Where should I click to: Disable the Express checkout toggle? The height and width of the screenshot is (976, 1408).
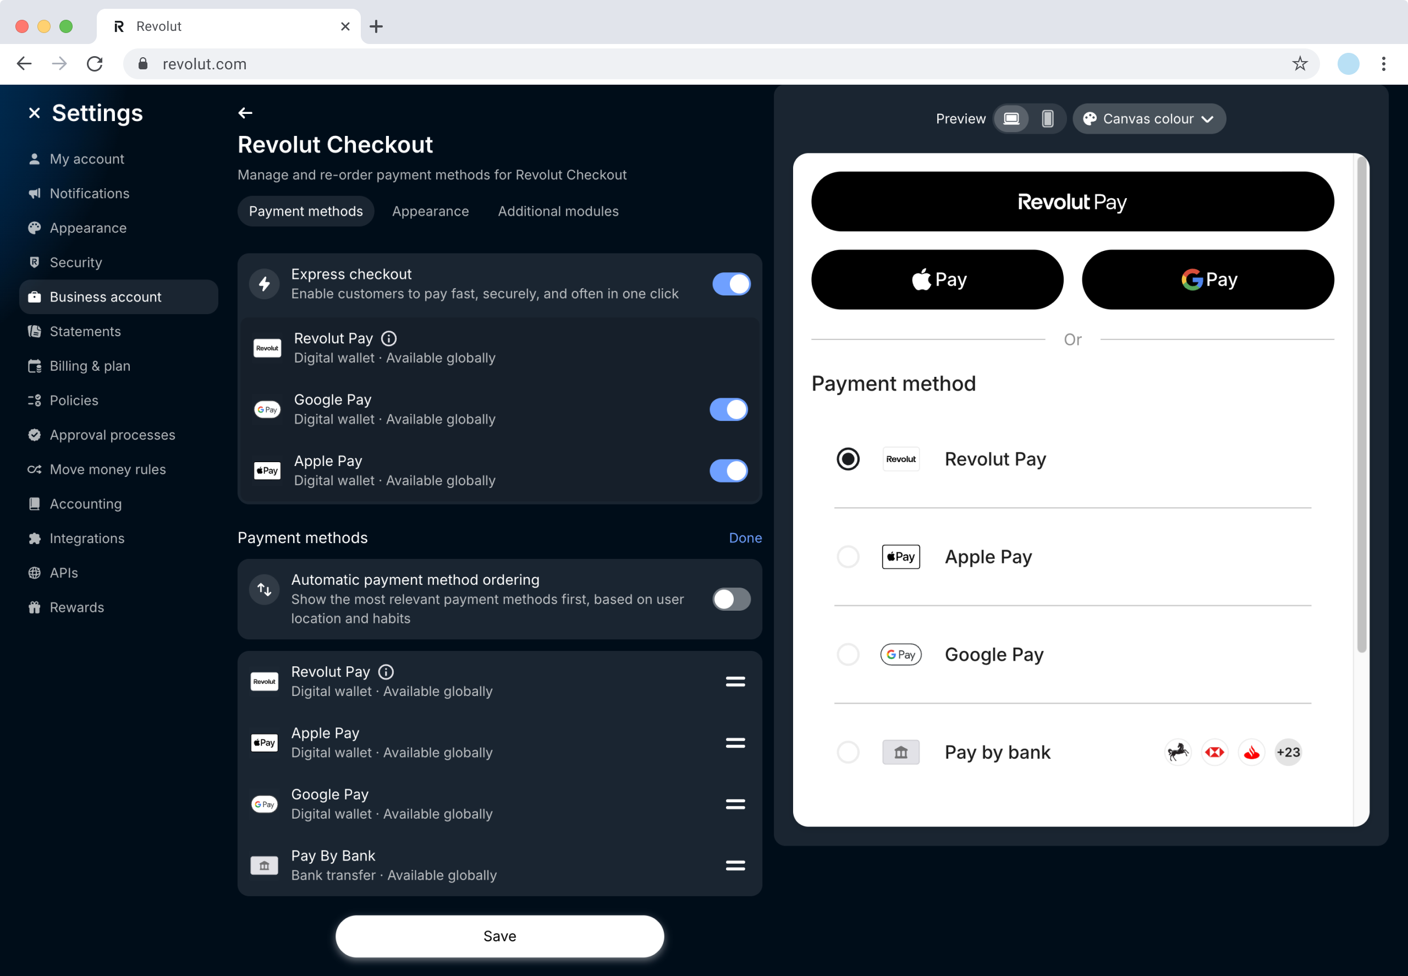pyautogui.click(x=731, y=284)
